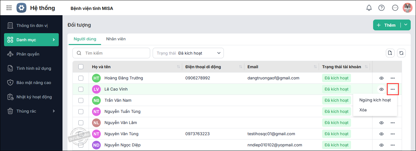Image resolution: width=416 pixels, height=151 pixels.
Task: Tick the checkbox for Trần Văn Nam
Action: click(x=81, y=100)
